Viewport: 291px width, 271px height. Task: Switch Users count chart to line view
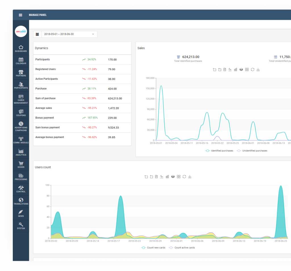tap(162, 177)
